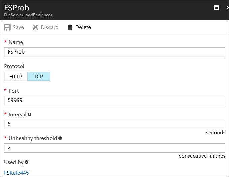Click the Save floppy disk icon
The width and height of the screenshot is (229, 177).
[7, 27]
